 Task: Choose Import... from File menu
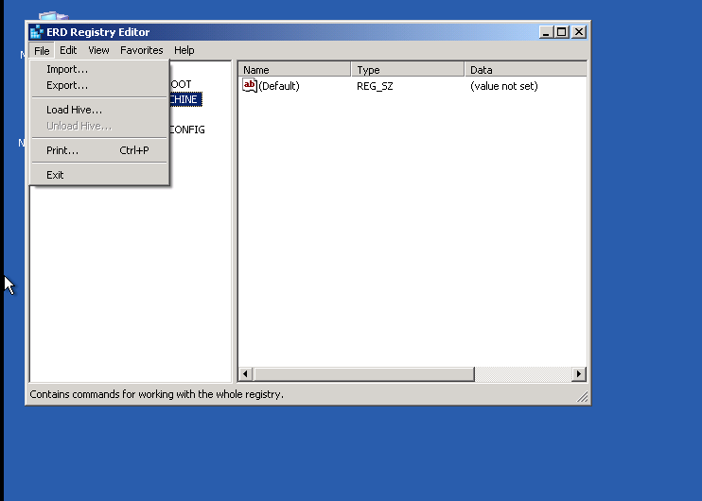99,69
